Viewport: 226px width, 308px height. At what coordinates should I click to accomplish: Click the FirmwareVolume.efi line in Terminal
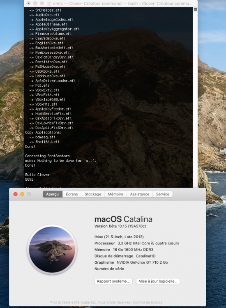click(x=51, y=34)
